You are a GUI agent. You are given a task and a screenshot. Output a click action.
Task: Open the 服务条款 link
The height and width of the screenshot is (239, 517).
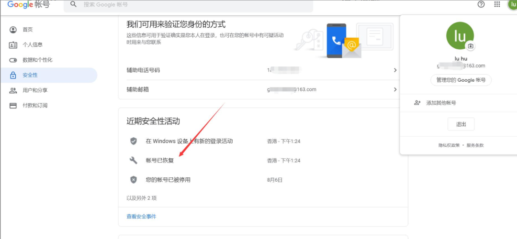pos(475,145)
